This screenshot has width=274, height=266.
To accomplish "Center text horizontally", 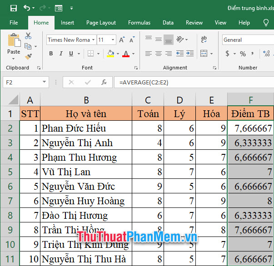I will 159,54.
